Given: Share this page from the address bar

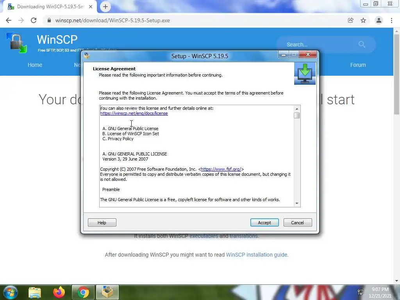Looking at the screenshot, I should pos(350,20).
